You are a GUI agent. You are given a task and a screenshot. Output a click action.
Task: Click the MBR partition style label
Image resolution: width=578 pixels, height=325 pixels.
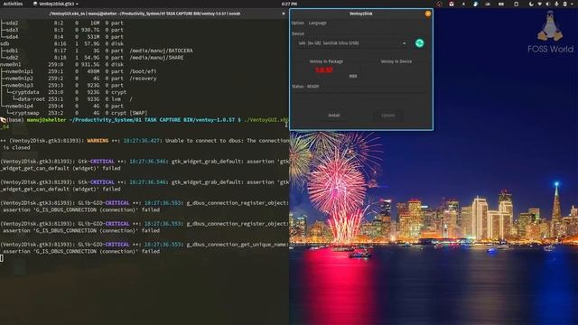(x=353, y=76)
